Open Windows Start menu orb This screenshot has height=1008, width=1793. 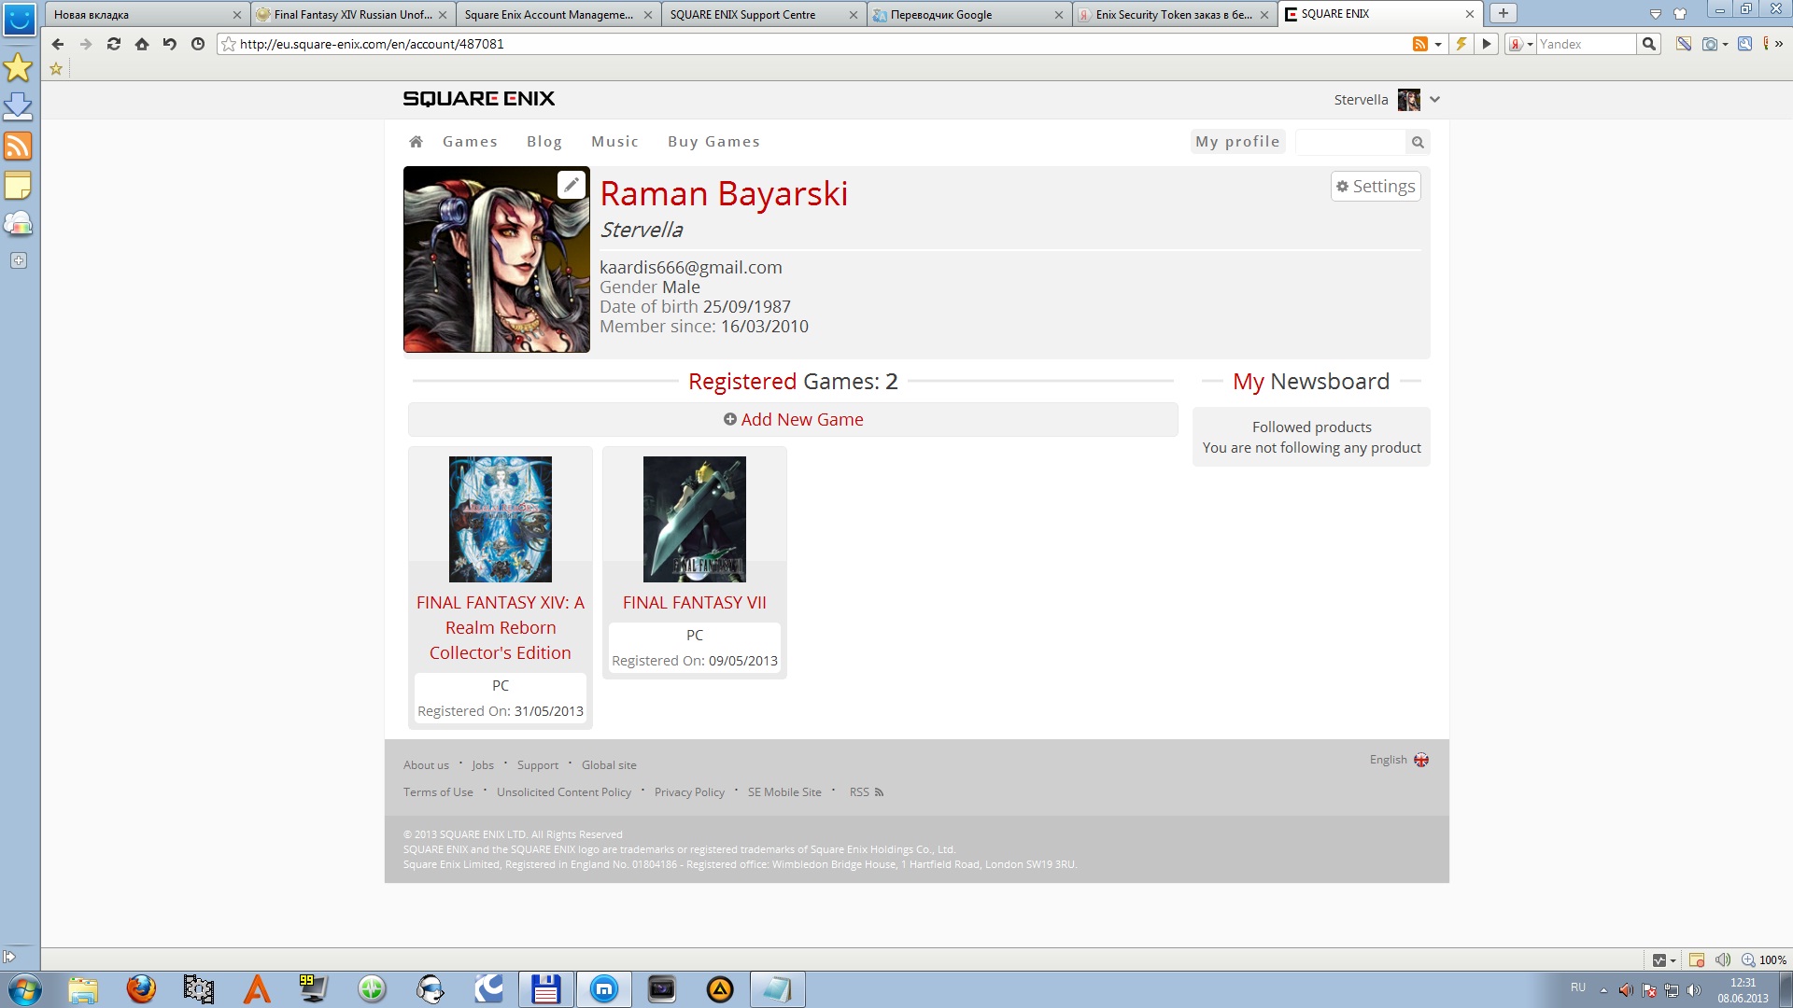(24, 989)
